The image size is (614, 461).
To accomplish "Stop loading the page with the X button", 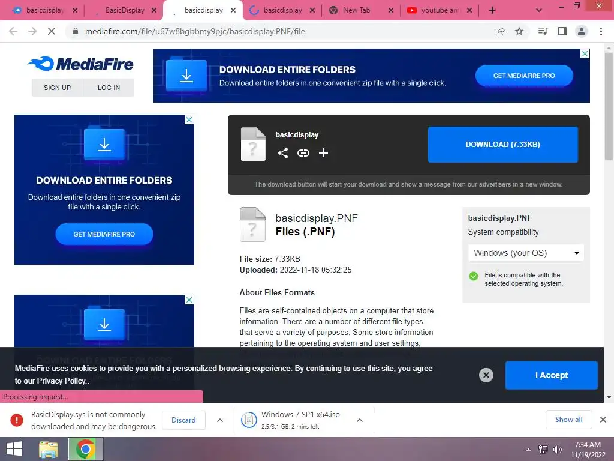I will (x=52, y=31).
